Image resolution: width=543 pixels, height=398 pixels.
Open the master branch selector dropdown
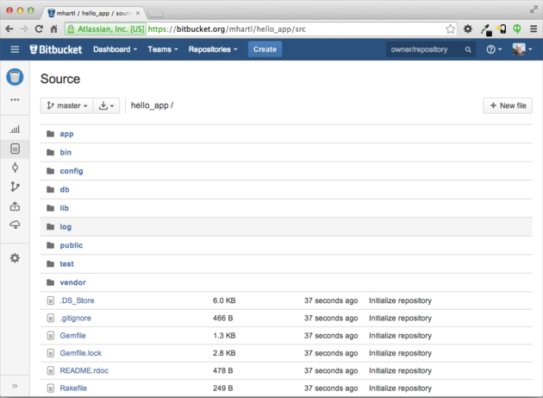[x=67, y=105]
